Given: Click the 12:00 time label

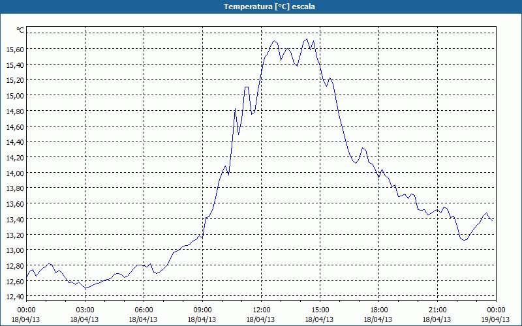Looking at the screenshot, I should pyautogui.click(x=262, y=310).
